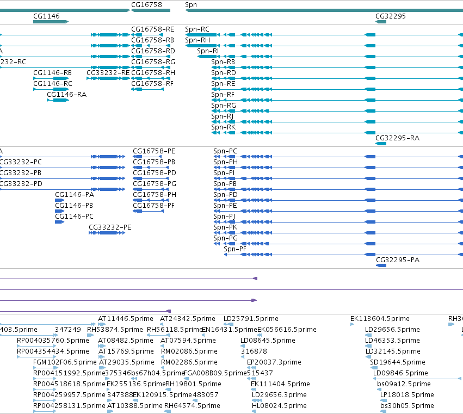Select transcript CG16758-RD
463x414 pixels.
(153, 51)
